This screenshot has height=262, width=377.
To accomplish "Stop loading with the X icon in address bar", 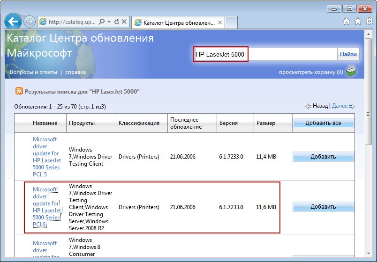I will pyautogui.click(x=124, y=22).
